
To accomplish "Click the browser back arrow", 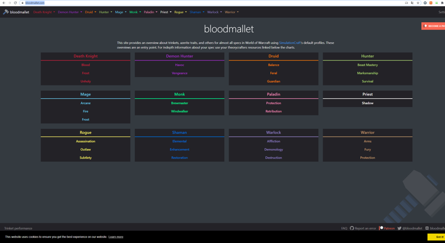I will click(x=4, y=3).
